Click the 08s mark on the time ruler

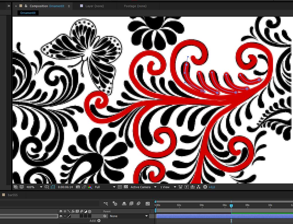pos(248,205)
